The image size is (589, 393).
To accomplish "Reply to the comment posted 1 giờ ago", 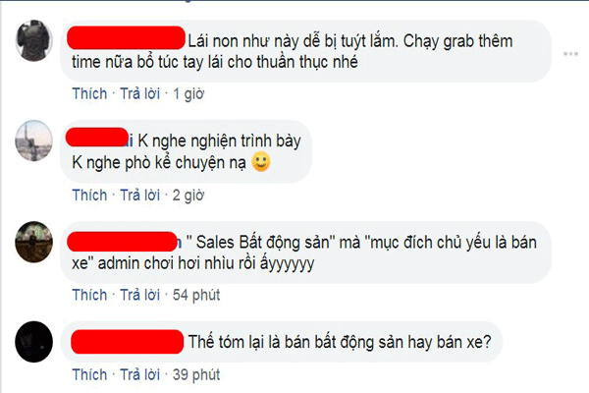I will [140, 93].
